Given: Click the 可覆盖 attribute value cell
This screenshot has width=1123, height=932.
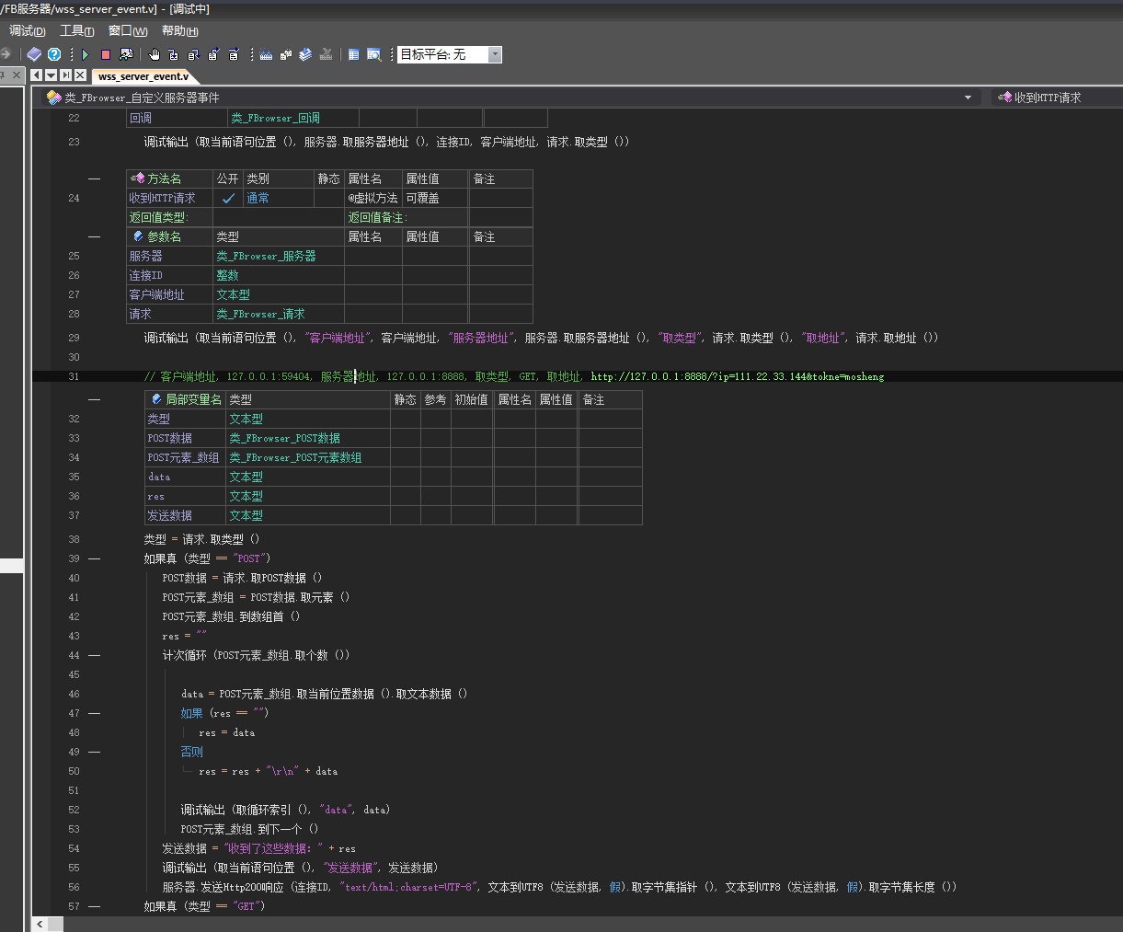Looking at the screenshot, I should coord(436,198).
